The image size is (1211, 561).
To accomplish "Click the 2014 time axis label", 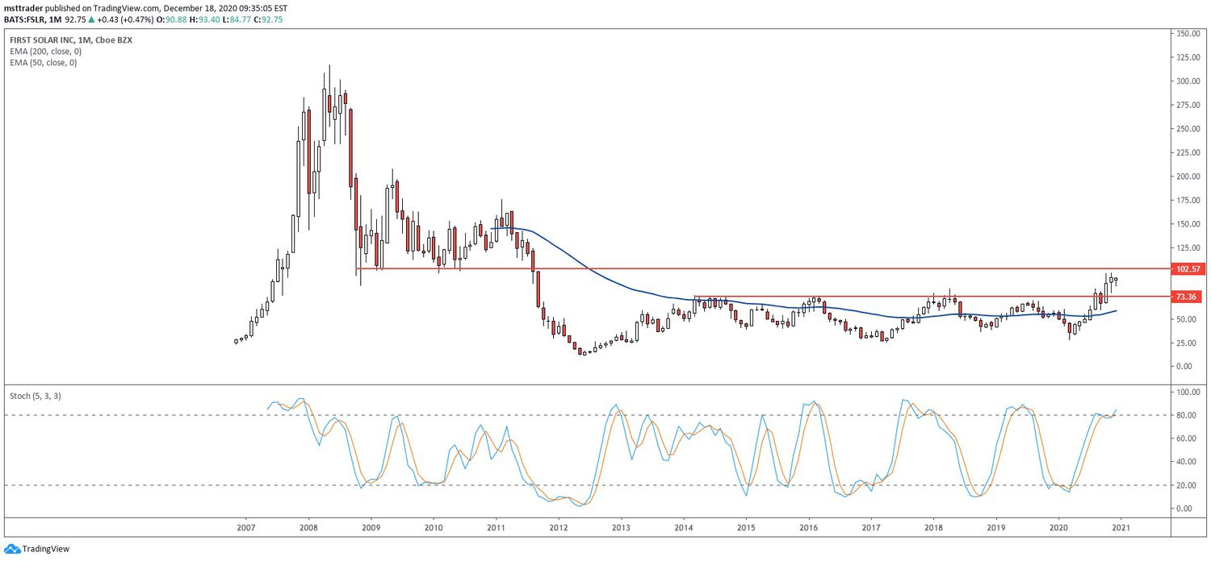I will pyautogui.click(x=683, y=527).
